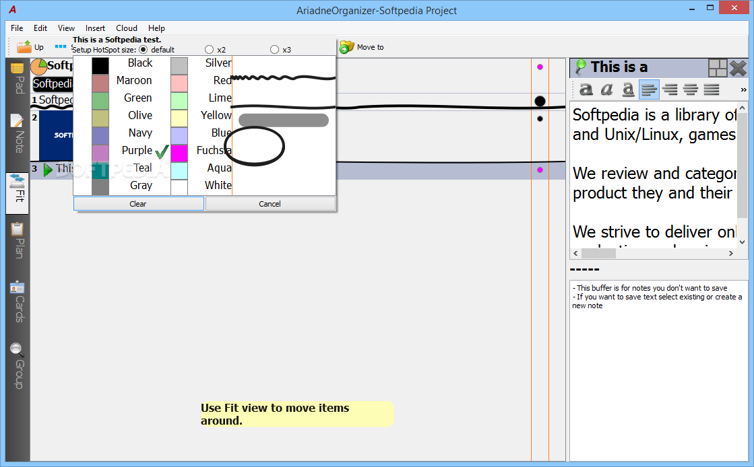754x467 pixels.
Task: Click the note horizontal scrollbar right arrow
Action: 731,253
